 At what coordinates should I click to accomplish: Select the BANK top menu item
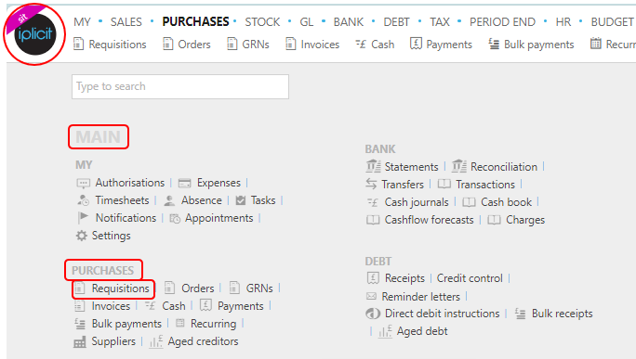click(x=349, y=22)
